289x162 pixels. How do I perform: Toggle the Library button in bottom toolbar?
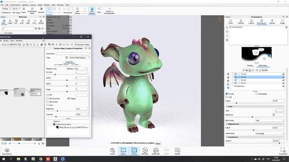tap(123, 151)
